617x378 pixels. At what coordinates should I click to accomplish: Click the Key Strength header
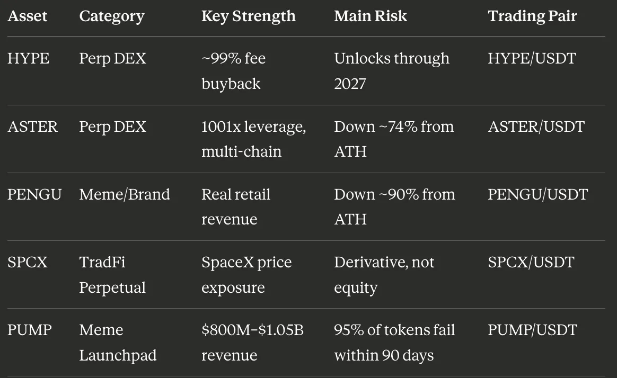[x=248, y=16]
